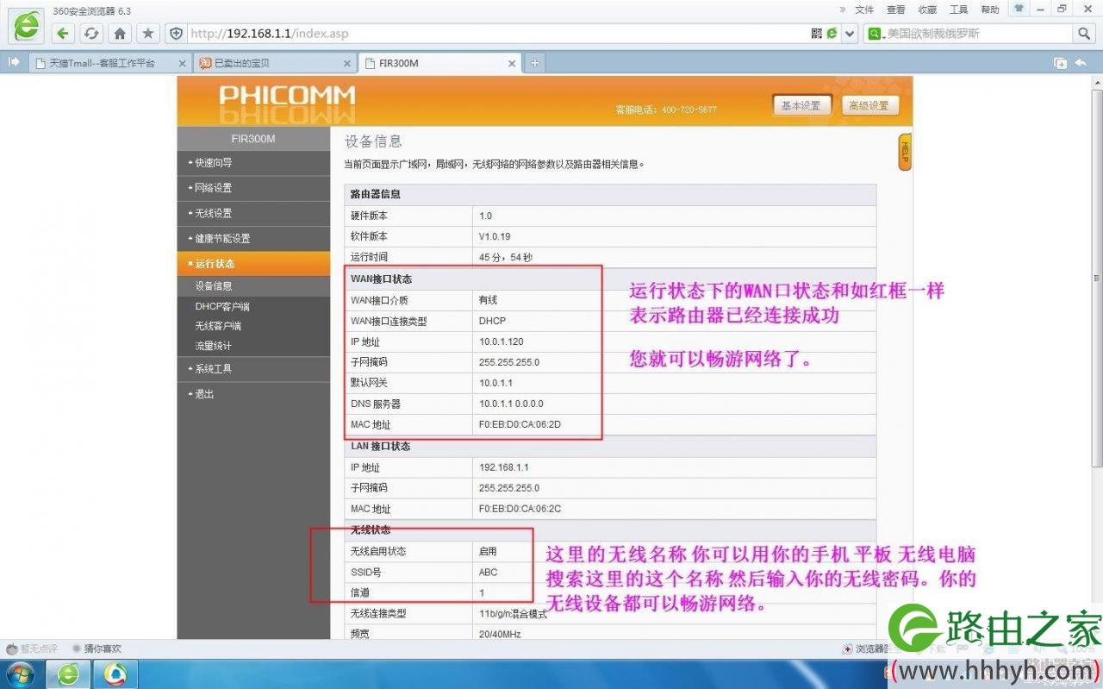Click the security shield icon in address bar

(x=177, y=34)
